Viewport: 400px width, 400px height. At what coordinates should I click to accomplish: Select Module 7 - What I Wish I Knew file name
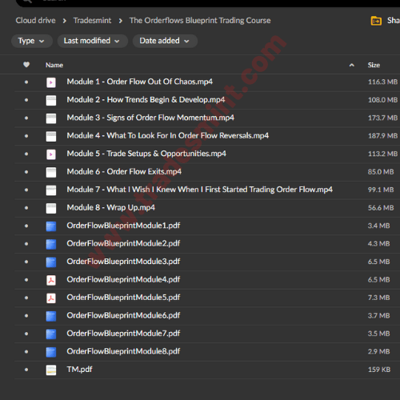pyautogui.click(x=200, y=190)
